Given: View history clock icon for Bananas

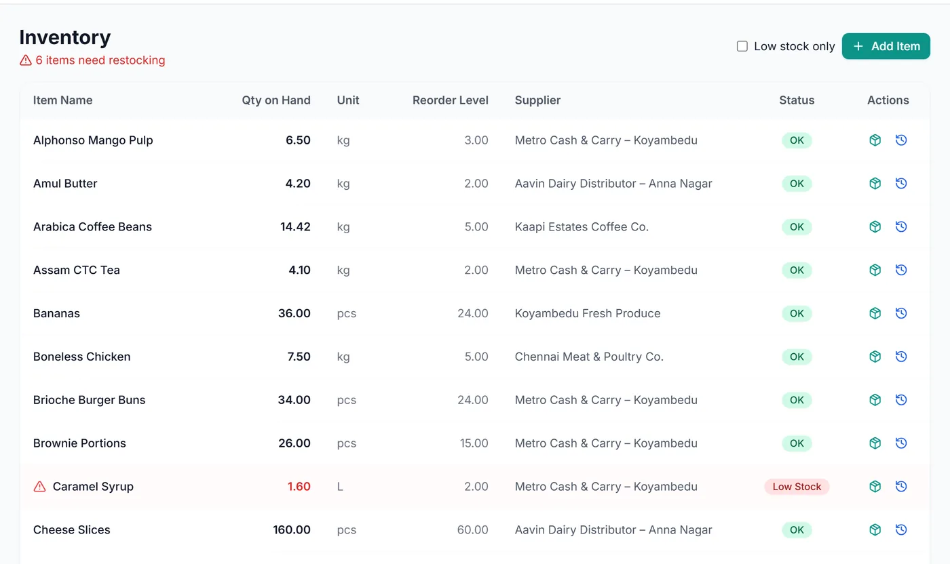Looking at the screenshot, I should 901,313.
